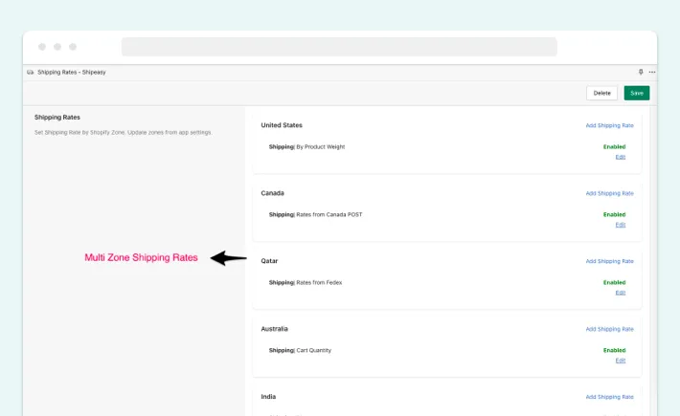Viewport: 680px width, 416px height.
Task: Add Shipping Rate for Australia
Action: (x=609, y=329)
